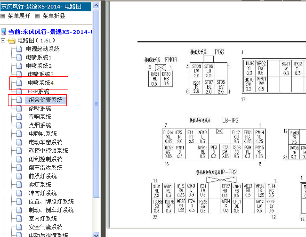Click 菜单展开 to expand the menu
306x237 pixels.
point(19,16)
